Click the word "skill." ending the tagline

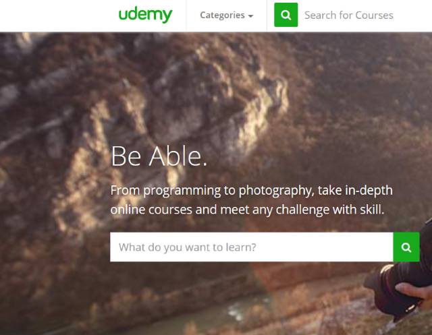pyautogui.click(x=372, y=210)
